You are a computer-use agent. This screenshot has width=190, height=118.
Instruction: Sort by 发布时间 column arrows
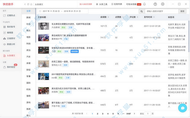[154, 17]
